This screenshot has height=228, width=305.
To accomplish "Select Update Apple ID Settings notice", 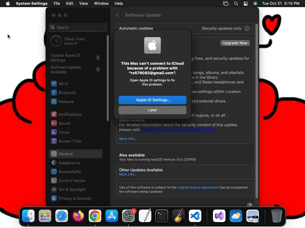I will point(75,58).
